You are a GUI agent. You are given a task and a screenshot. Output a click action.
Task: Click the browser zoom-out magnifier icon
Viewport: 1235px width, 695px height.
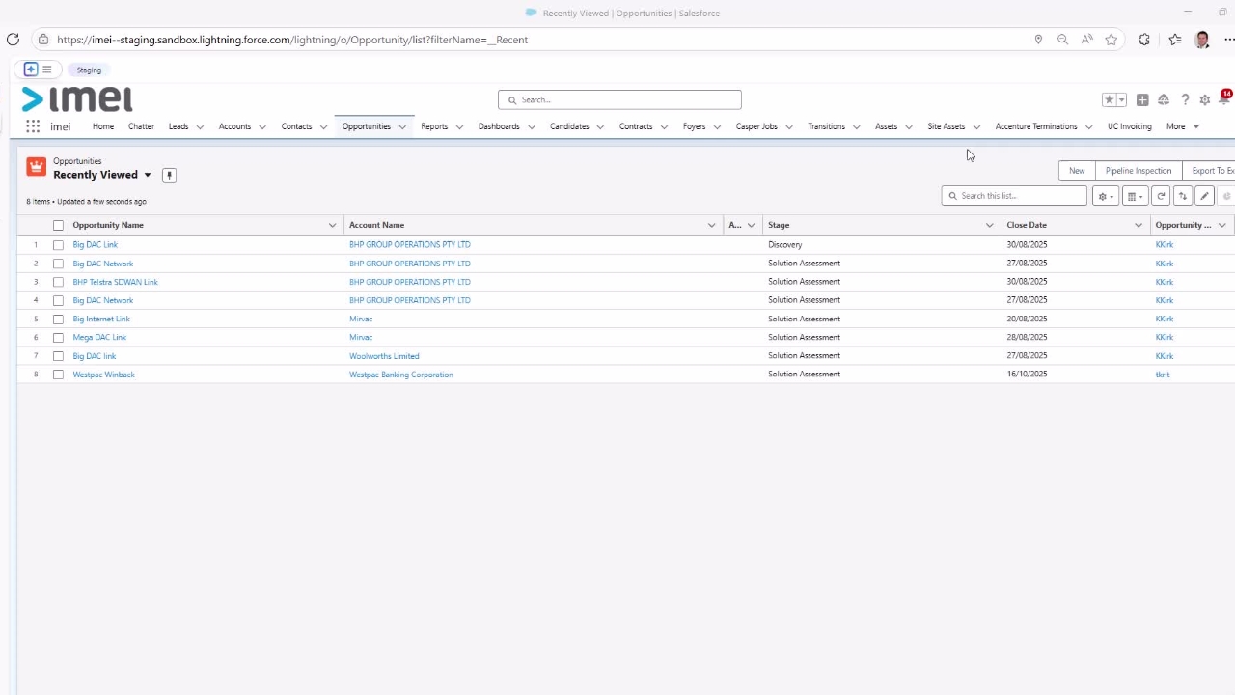[1062, 40]
